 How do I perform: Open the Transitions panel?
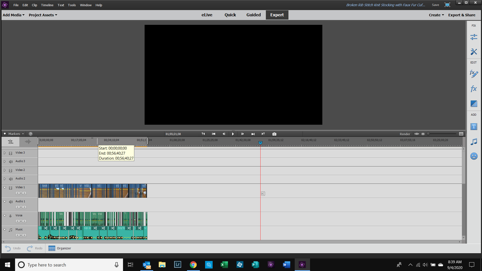click(x=473, y=104)
